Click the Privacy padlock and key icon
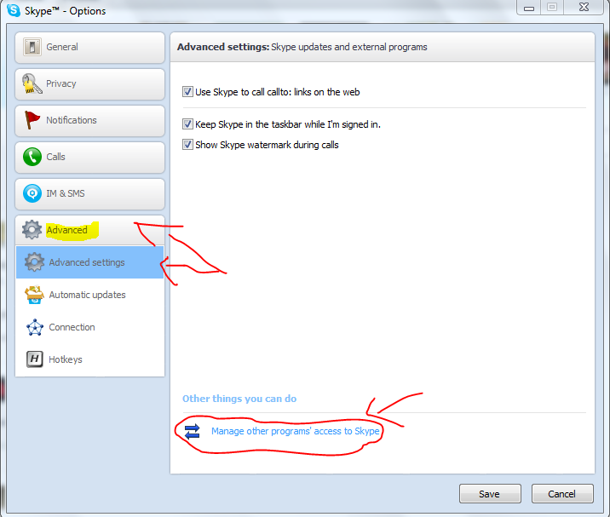The height and width of the screenshot is (517, 610). click(x=32, y=83)
